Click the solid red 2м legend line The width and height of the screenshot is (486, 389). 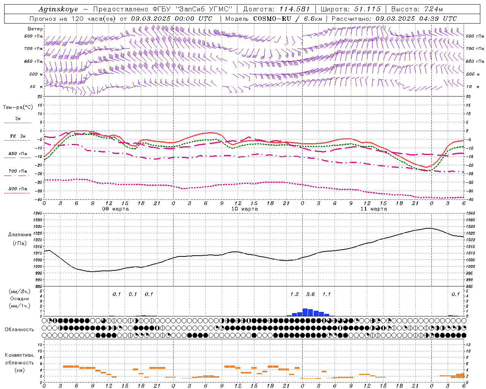pos(17,123)
